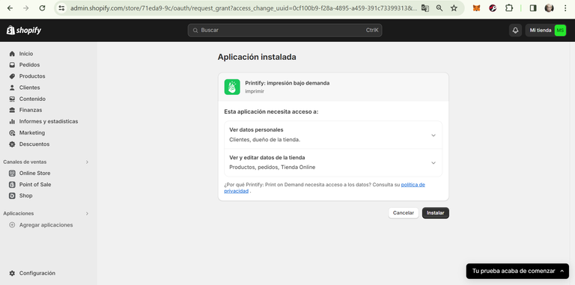This screenshot has width=575, height=285.
Task: Click the Printify: impresión bajo demanda title
Action: tap(287, 83)
